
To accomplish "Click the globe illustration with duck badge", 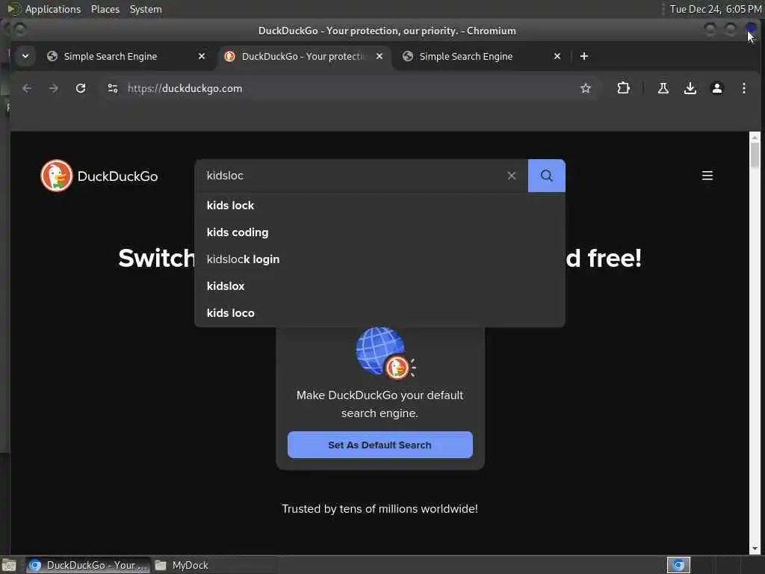I will coord(385,354).
